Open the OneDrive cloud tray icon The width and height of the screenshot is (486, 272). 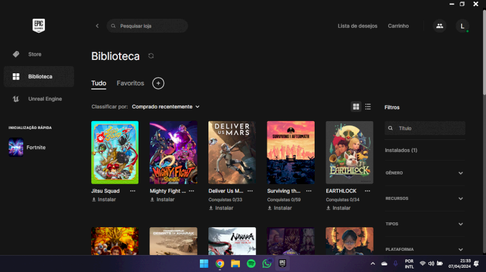point(385,264)
